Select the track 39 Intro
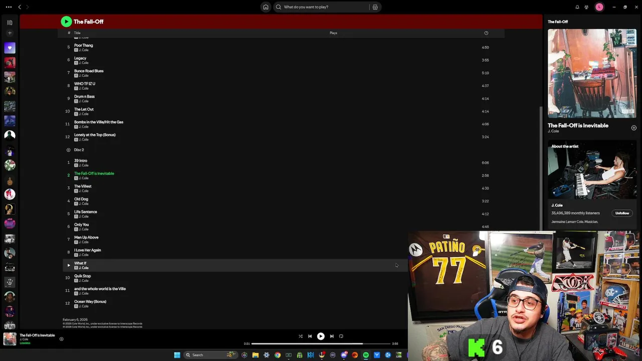The height and width of the screenshot is (361, 642). [81, 160]
